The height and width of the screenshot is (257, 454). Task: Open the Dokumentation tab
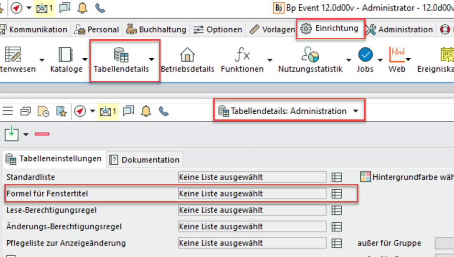(x=145, y=160)
